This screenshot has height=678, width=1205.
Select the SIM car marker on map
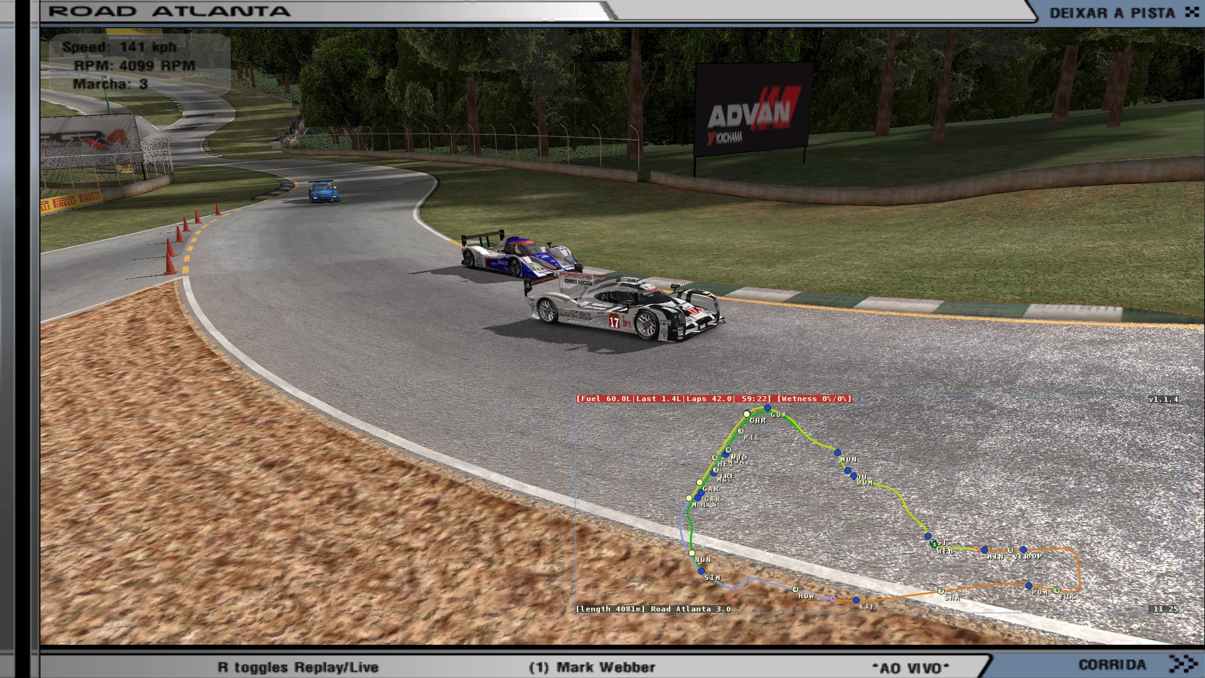[702, 571]
